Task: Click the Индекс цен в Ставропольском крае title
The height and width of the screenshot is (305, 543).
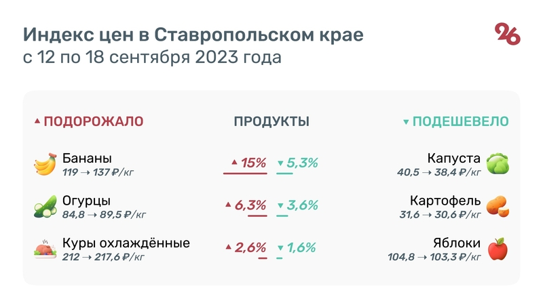Action: tap(193, 35)
